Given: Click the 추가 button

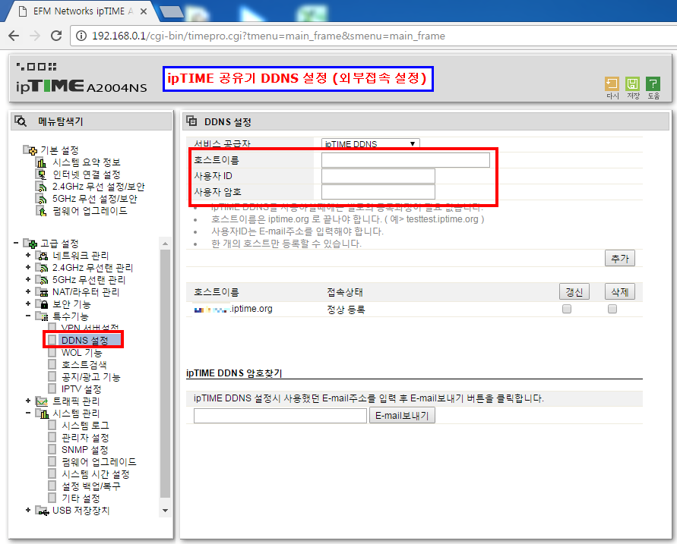Looking at the screenshot, I should click(619, 258).
